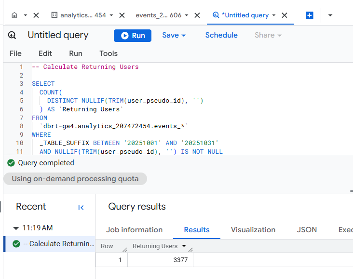Viewport: 353px width, 279px height.
Task: Click Using on-demand processing quota chip
Action: 75,179
